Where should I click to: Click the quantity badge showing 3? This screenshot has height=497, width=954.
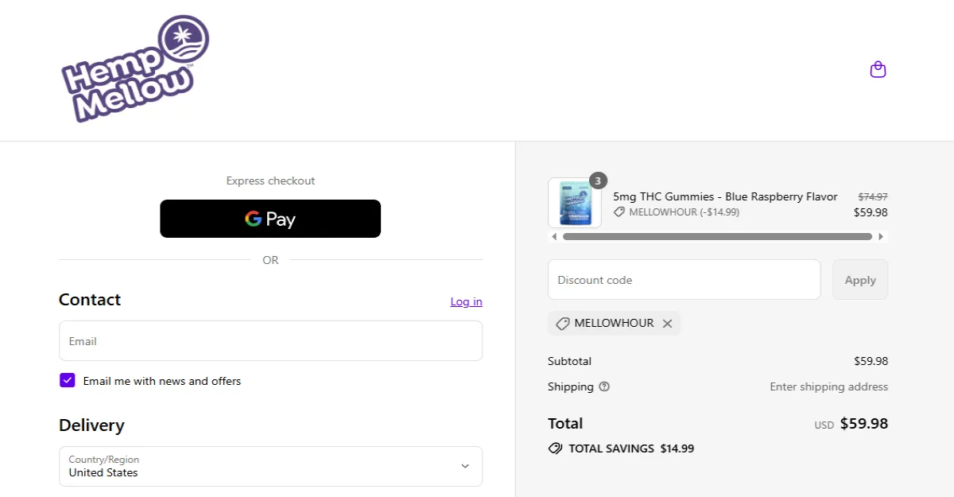pyautogui.click(x=597, y=180)
